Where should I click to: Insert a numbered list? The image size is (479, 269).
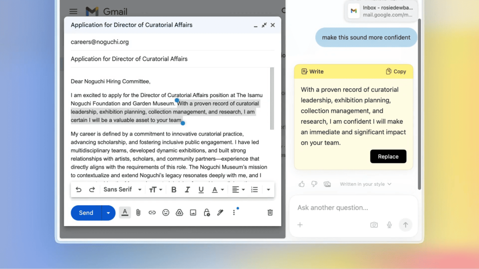[255, 190]
